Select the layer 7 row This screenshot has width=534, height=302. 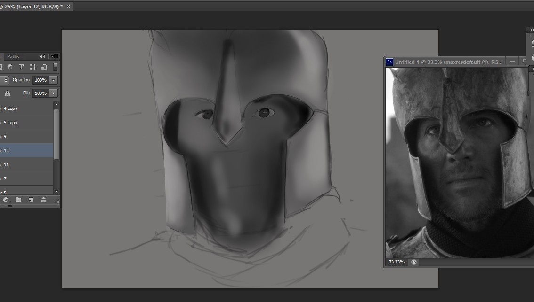click(26, 178)
